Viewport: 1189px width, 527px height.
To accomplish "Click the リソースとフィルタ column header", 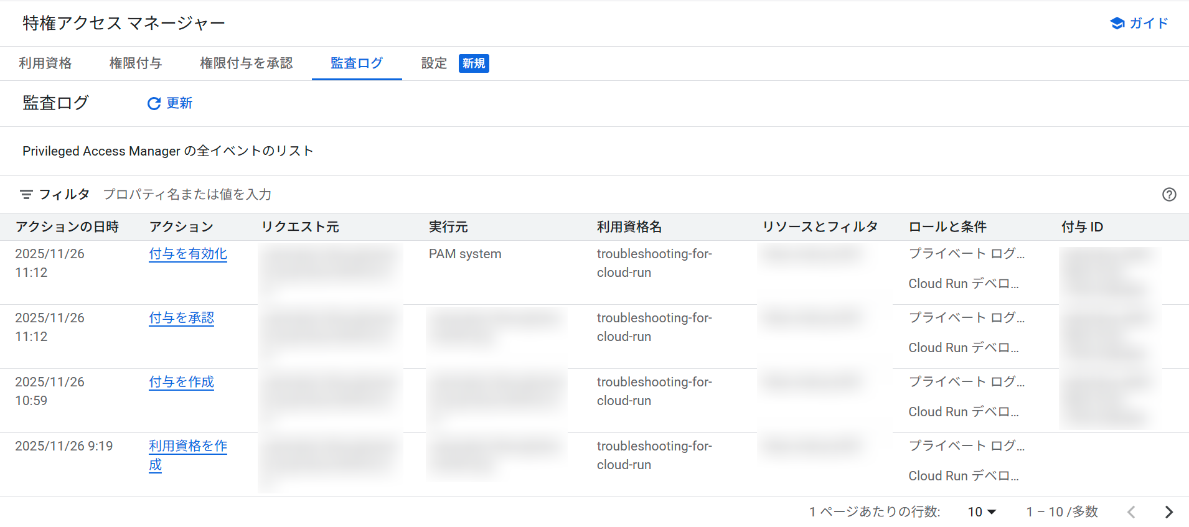I will (x=820, y=227).
